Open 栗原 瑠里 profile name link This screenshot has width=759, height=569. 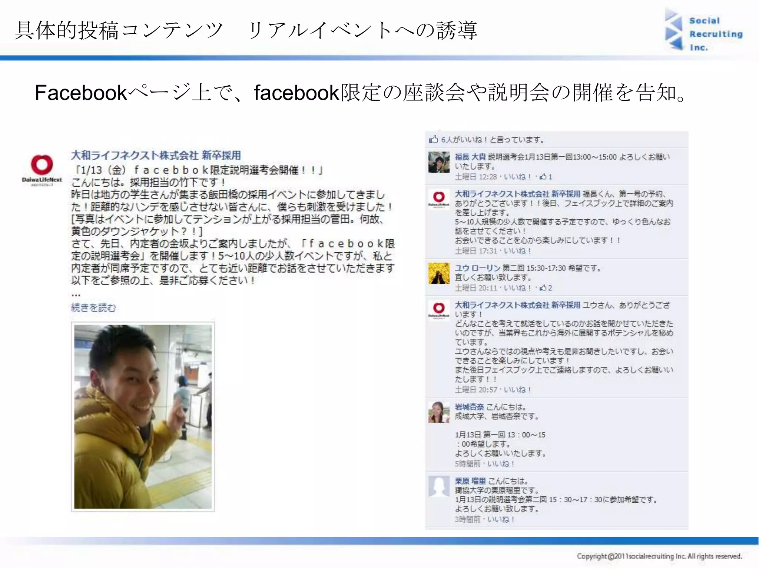tap(470, 481)
